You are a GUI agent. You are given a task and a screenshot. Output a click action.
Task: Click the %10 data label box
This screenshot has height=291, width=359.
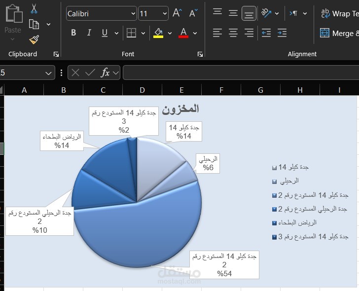(39, 221)
